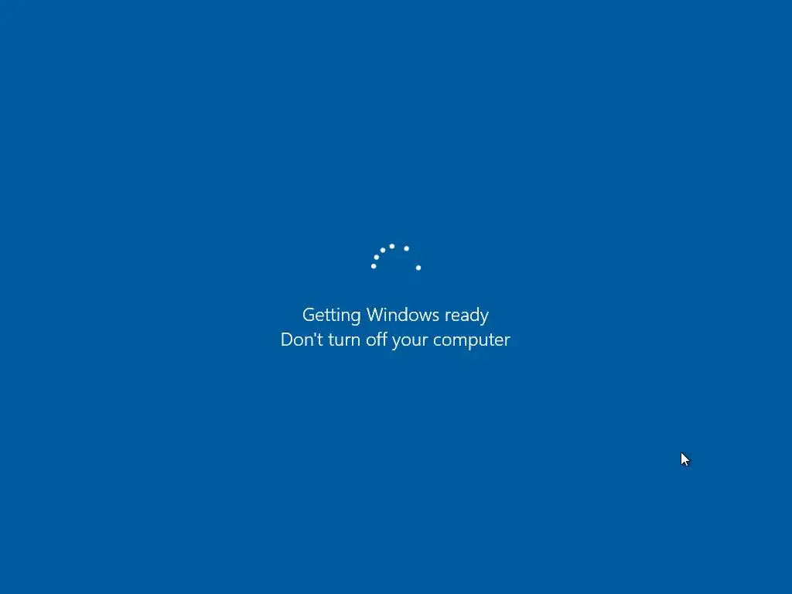The height and width of the screenshot is (594, 792).
Task: Click the word "computer"
Action: pos(472,341)
